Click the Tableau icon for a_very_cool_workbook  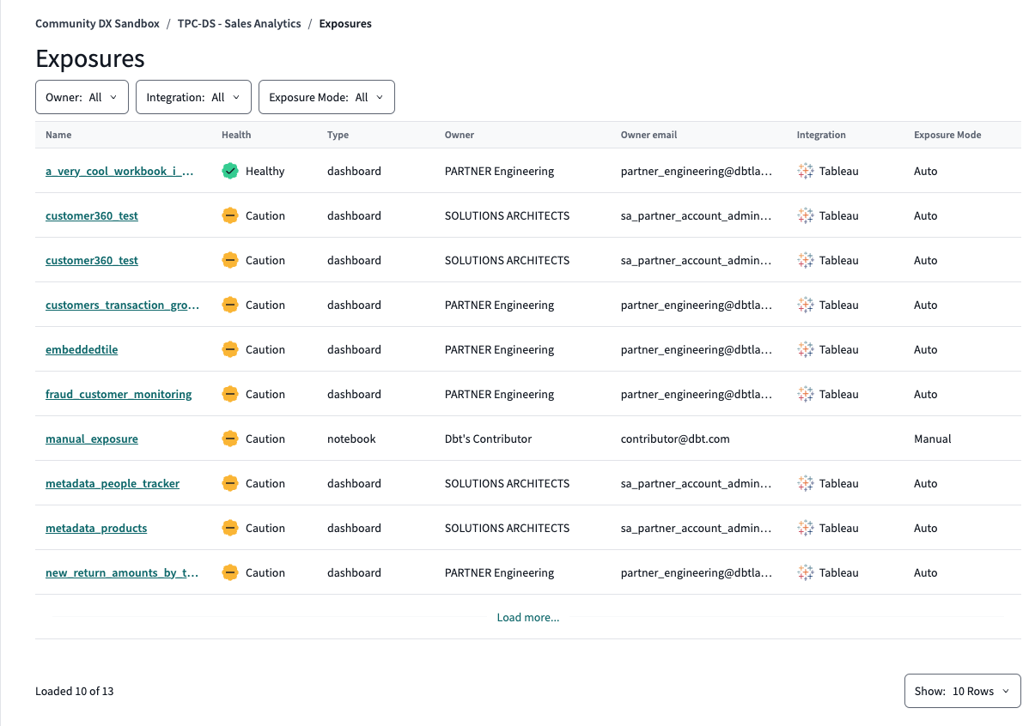coord(805,171)
